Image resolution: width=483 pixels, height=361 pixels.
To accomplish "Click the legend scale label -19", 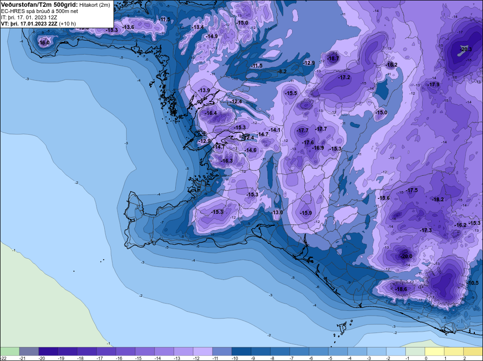I will click(x=61, y=358).
